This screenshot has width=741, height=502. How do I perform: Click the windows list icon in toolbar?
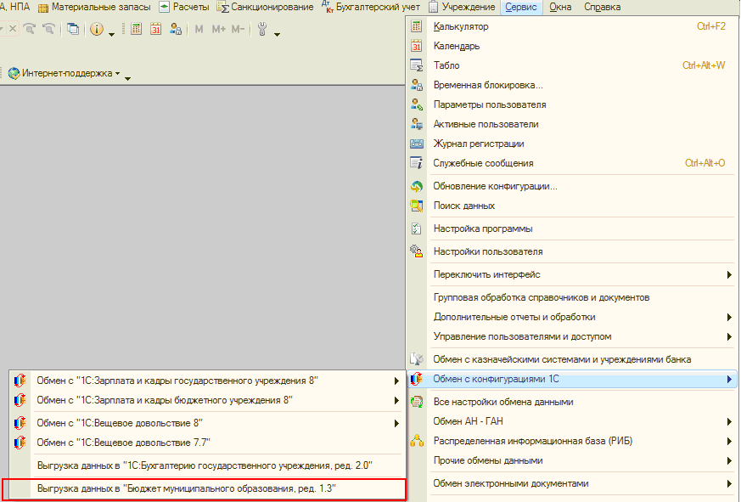tap(73, 29)
